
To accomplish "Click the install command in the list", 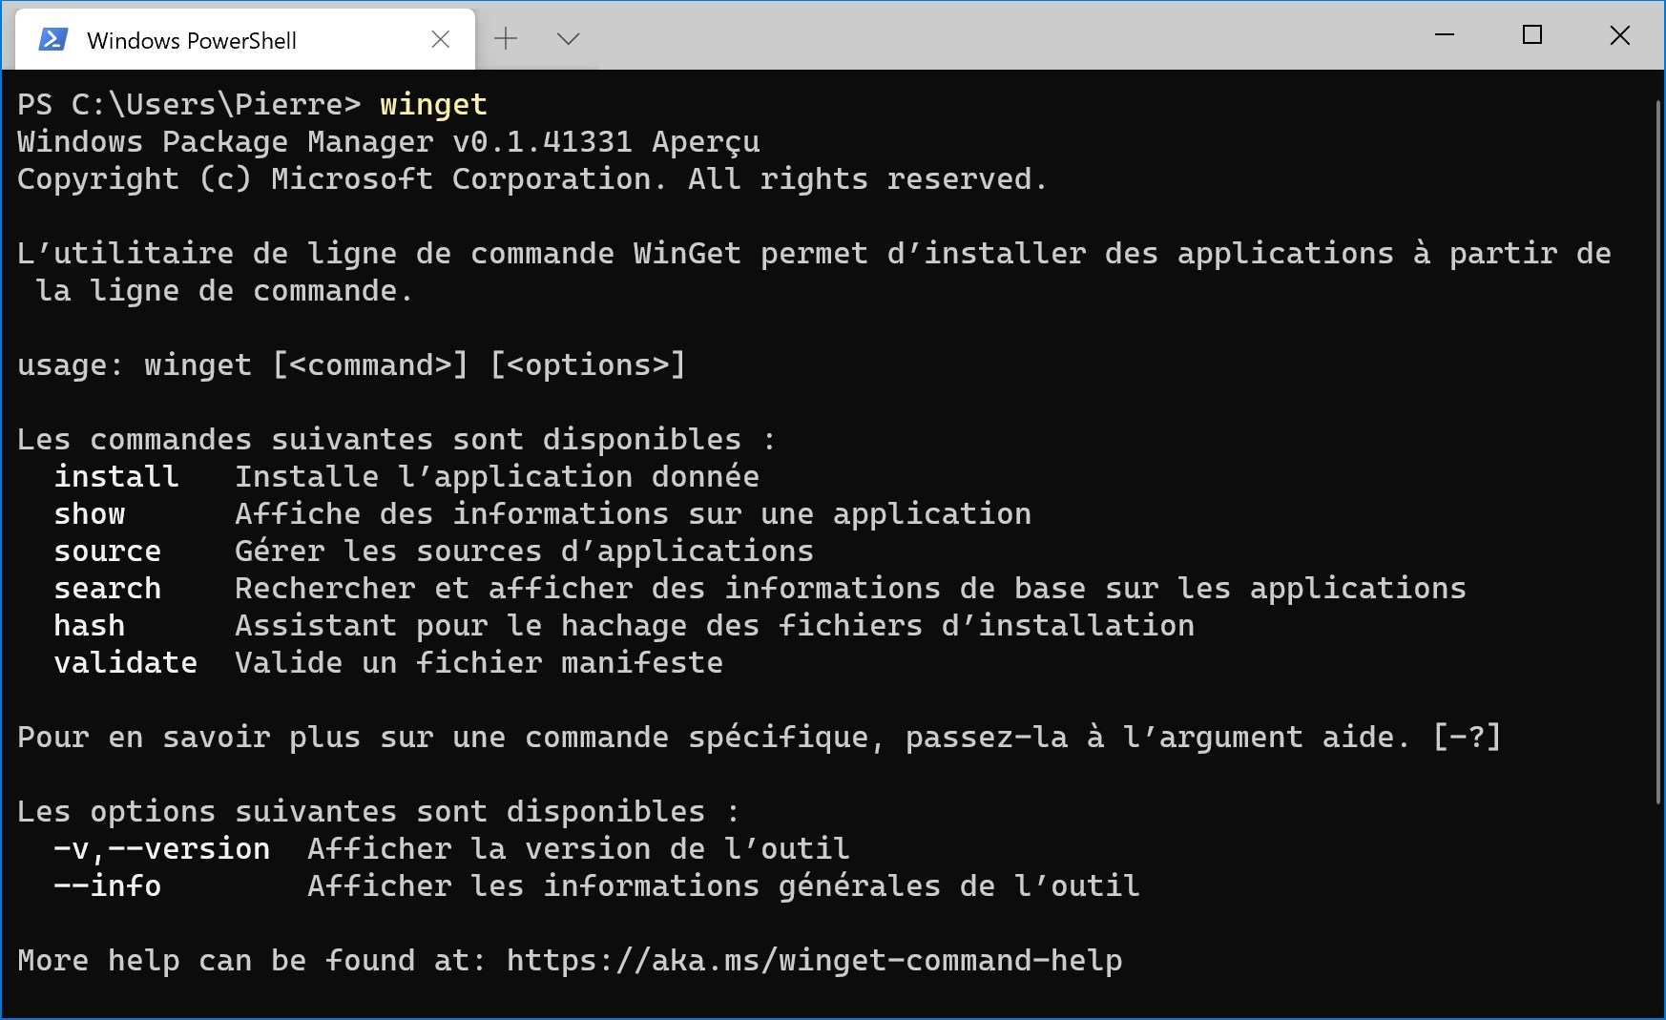I will click(116, 476).
